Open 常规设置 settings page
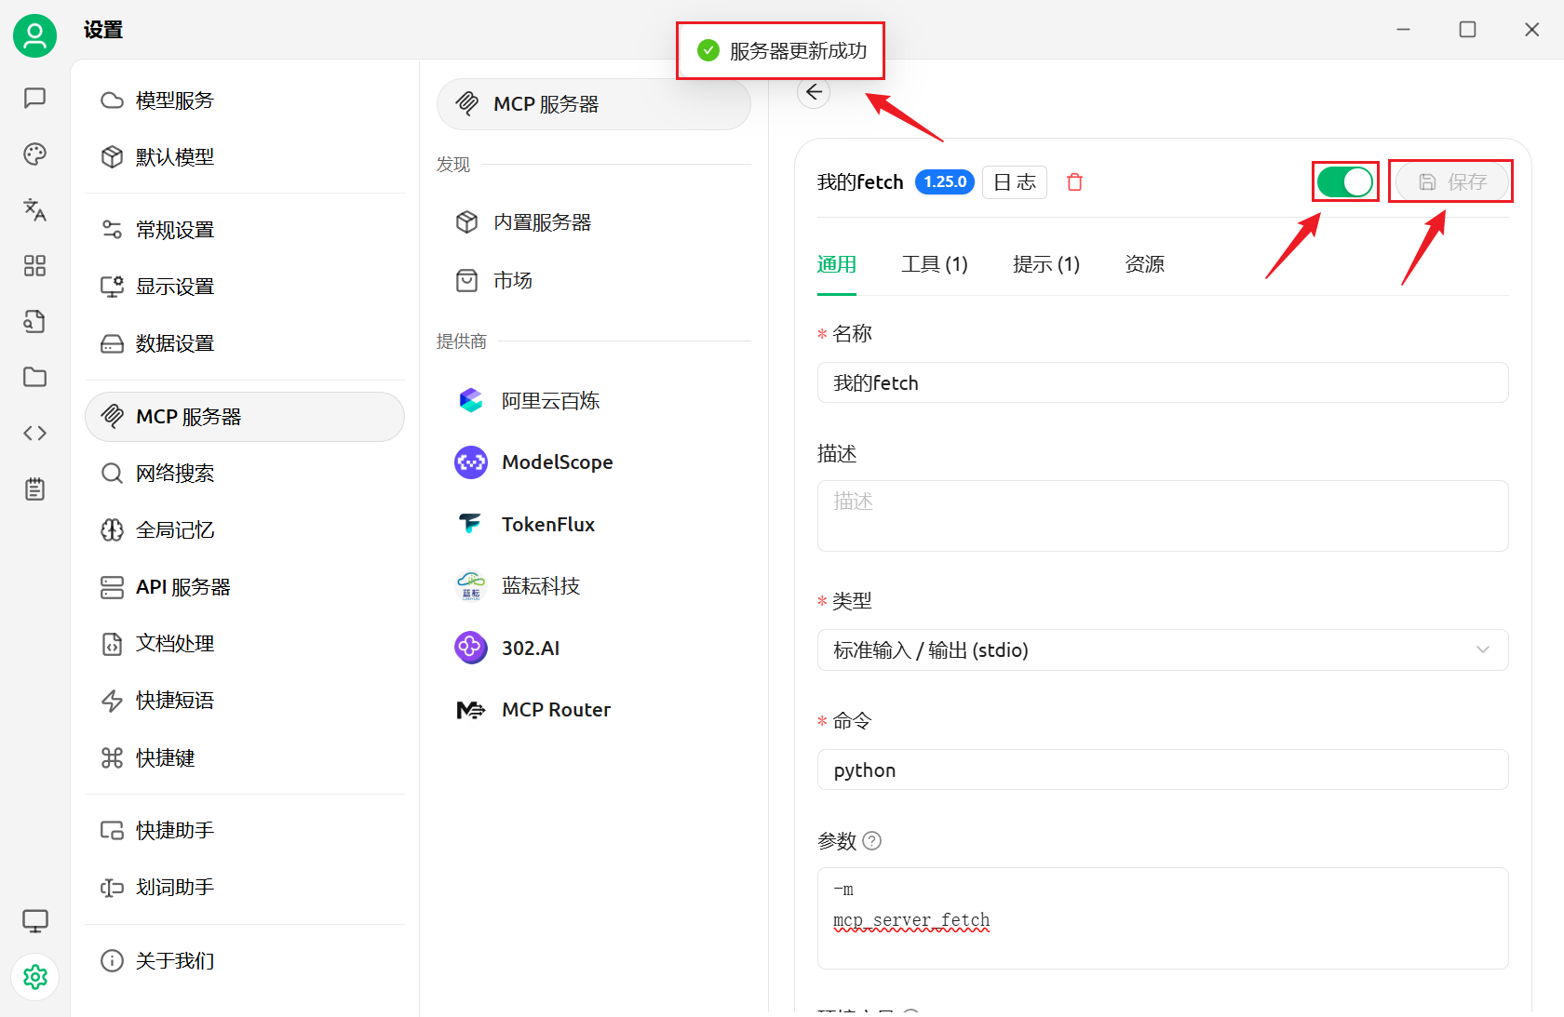1564x1017 pixels. pyautogui.click(x=245, y=230)
